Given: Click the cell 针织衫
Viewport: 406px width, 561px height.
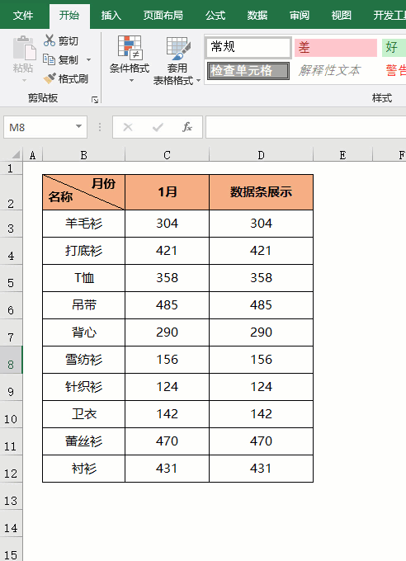Looking at the screenshot, I should tap(84, 386).
